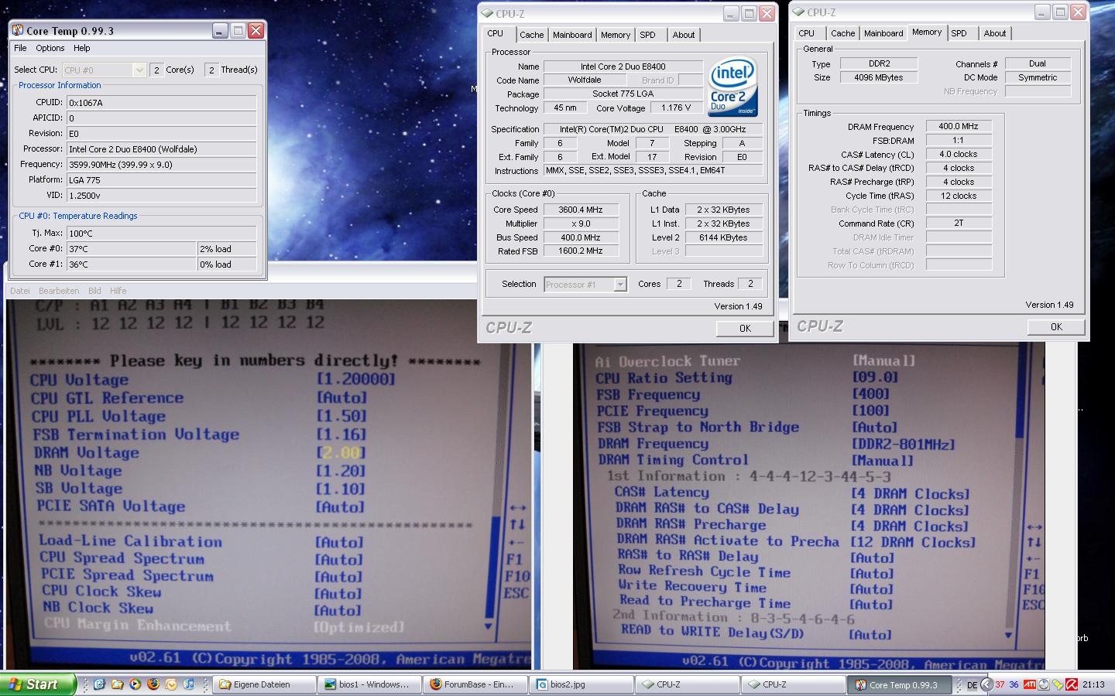The image size is (1115, 696).
Task: Click the VID 1.2500v value
Action: pyautogui.click(x=161, y=196)
